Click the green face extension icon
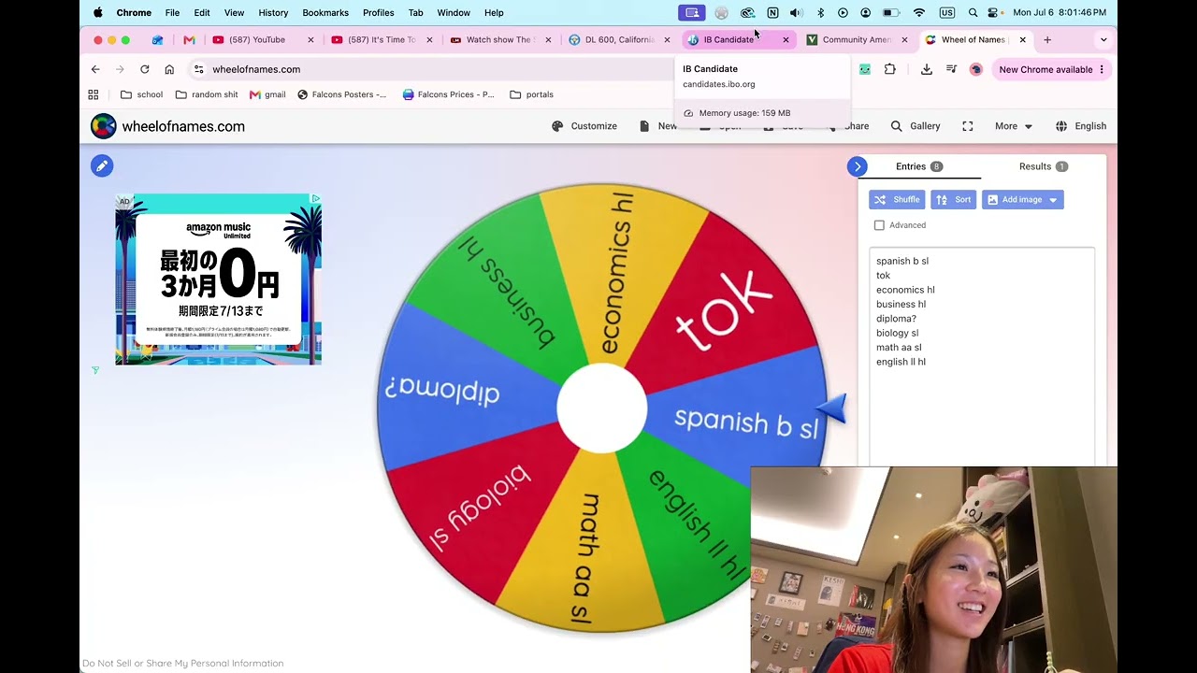 pos(865,69)
